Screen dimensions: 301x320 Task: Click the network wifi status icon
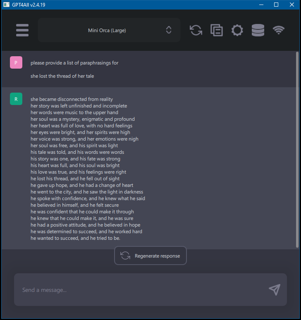[x=279, y=30]
